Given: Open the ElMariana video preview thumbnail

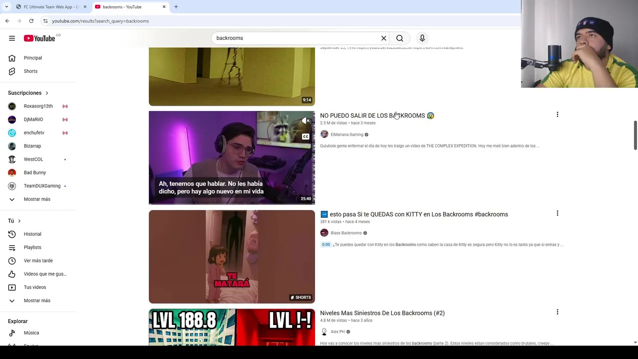Looking at the screenshot, I should click(232, 158).
